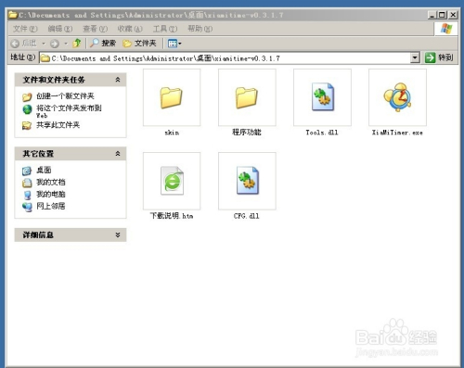Select the CFG.dll file icon
Image resolution: width=464 pixels, height=368 pixels.
pyautogui.click(x=248, y=181)
